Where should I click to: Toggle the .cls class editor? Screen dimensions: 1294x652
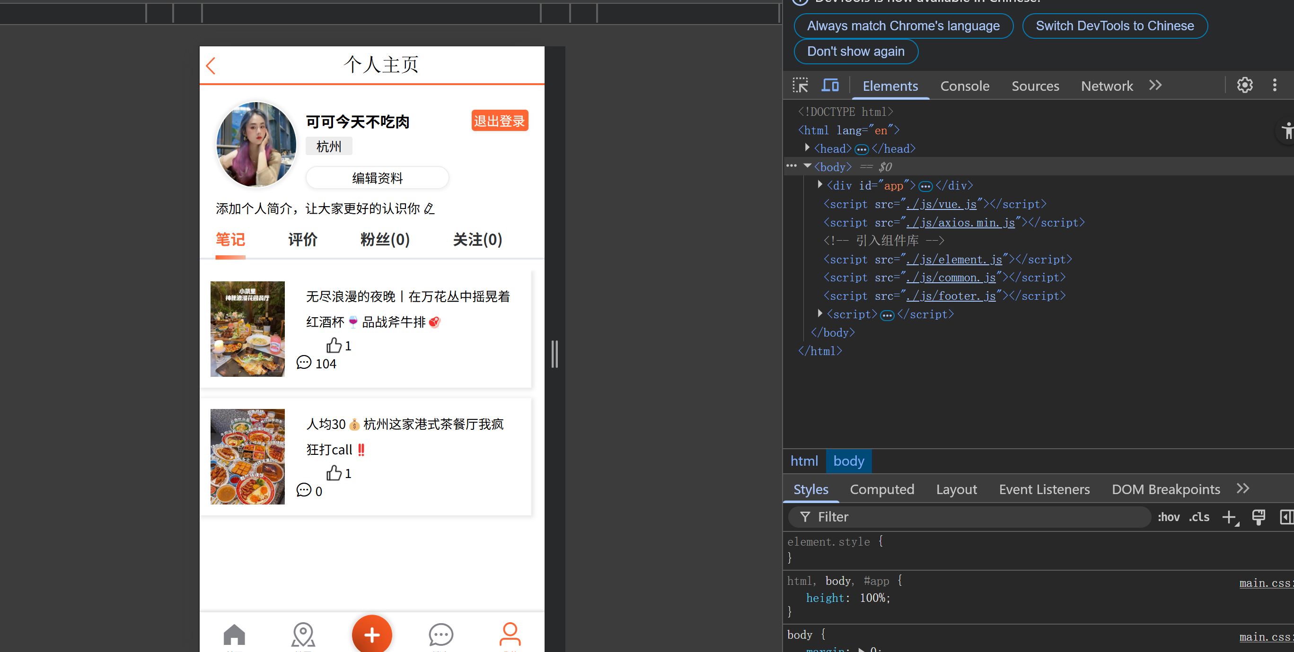coord(1199,517)
